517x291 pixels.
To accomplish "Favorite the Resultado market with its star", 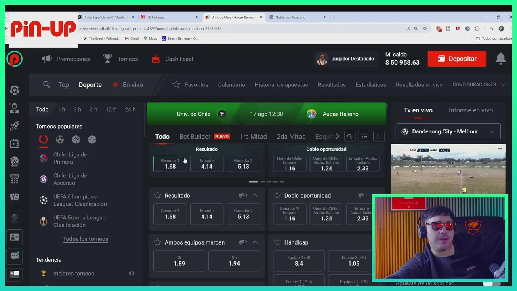I will (158, 195).
